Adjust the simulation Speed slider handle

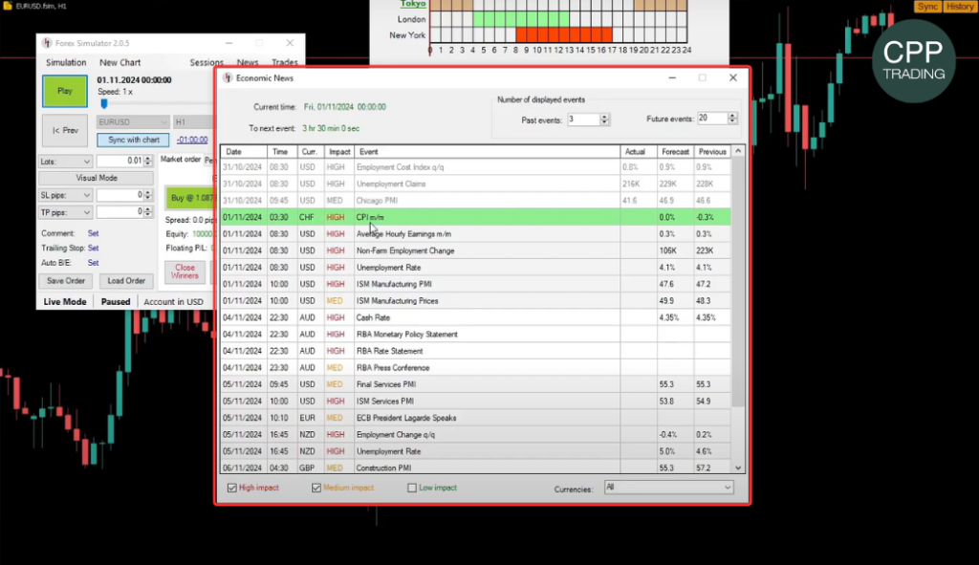[103, 103]
